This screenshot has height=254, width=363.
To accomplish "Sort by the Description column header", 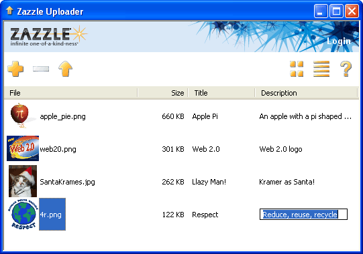I will click(306, 93).
